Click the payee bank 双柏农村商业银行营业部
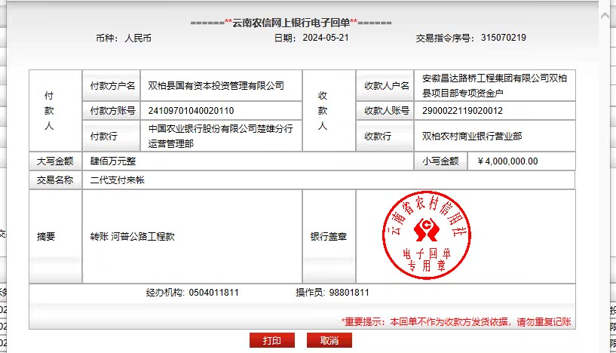The width and height of the screenshot is (616, 353). click(x=472, y=137)
